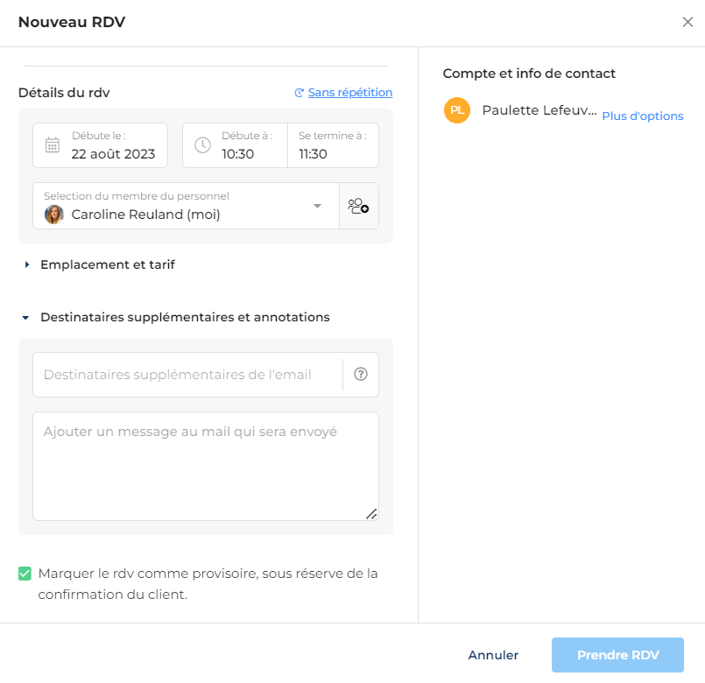Click the PL contact avatar
Viewport: 705px width, 683px height.
(457, 110)
